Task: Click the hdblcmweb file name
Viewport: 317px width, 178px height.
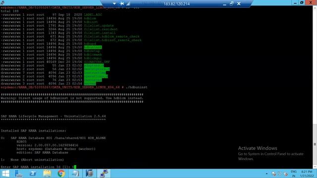Action: point(93,54)
